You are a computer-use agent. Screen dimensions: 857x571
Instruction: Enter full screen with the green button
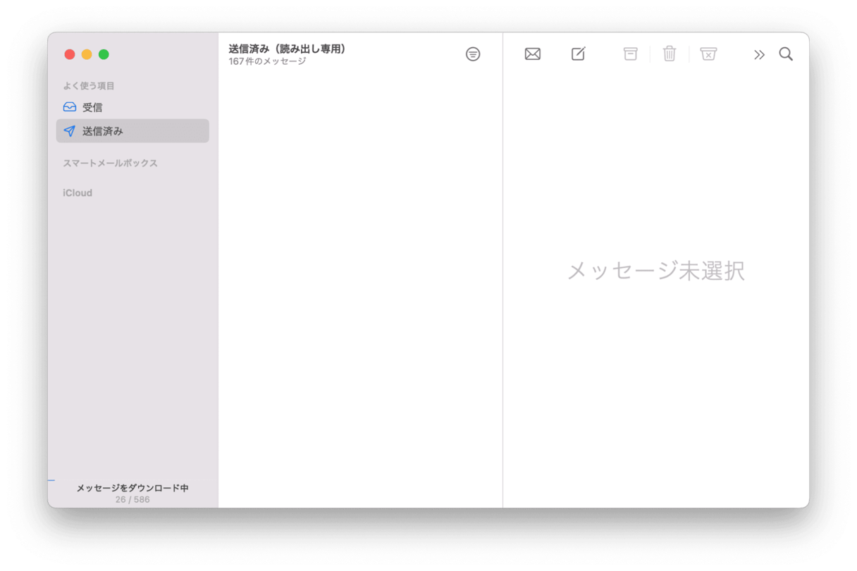104,55
